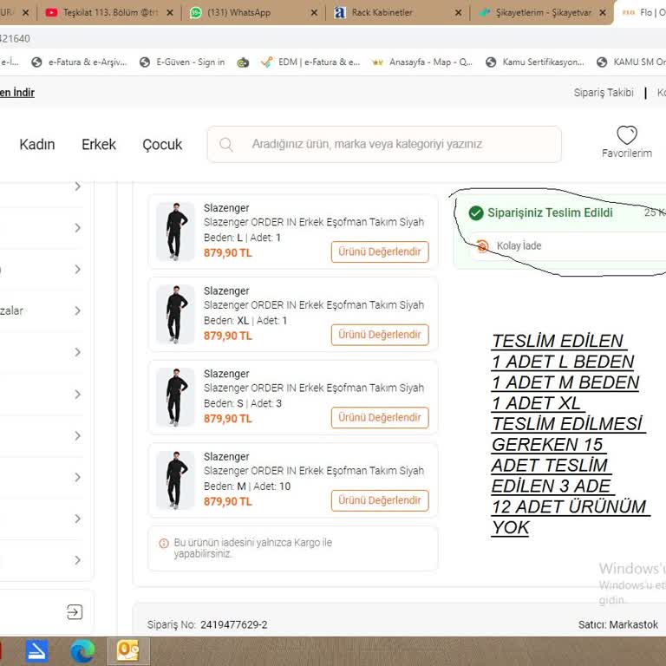Open the Erkek category menu
Viewport: 666px width, 666px height.
tap(99, 145)
